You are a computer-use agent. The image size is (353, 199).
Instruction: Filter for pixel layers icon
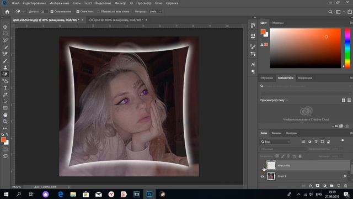point(303,142)
